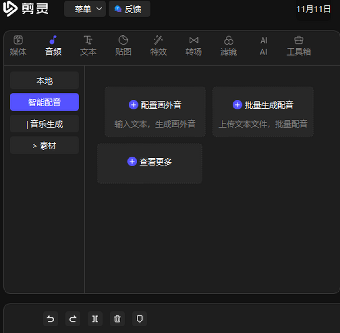
Task: Click the undo arrow icon
Action: coord(50,319)
